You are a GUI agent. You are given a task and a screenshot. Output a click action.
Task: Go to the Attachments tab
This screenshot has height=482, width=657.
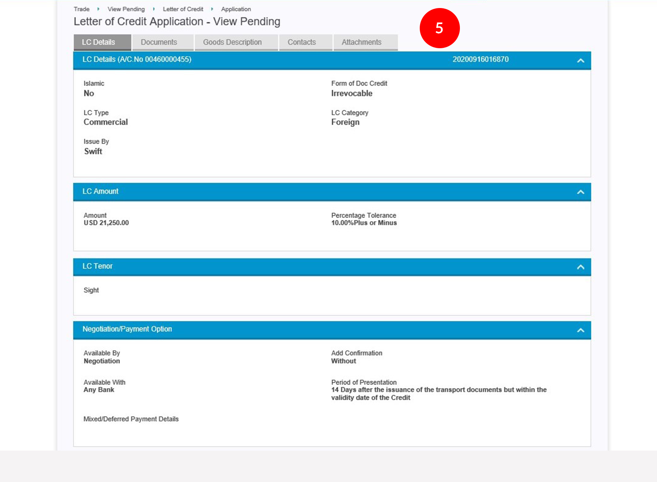point(361,42)
